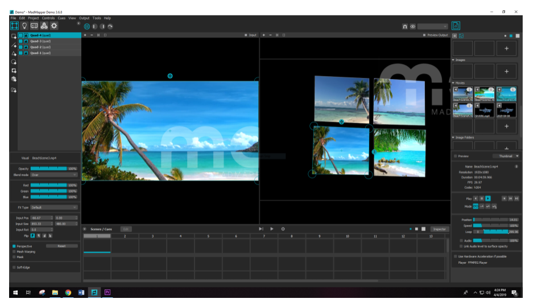Zoom in on the Input view
546x307 pixels.
pos(85,35)
